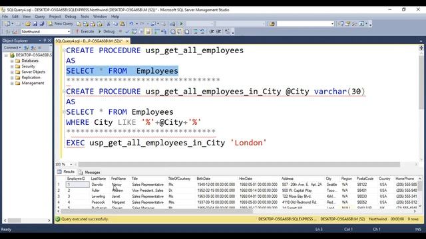
Task: Uncomment the selected lines
Action: pyautogui.click(x=202, y=32)
